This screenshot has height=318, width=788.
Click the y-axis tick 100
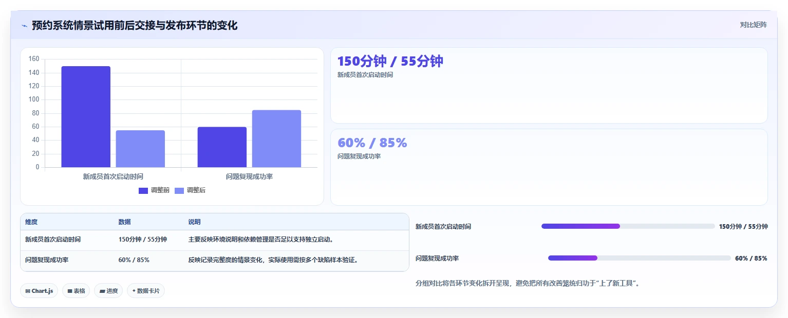34,100
